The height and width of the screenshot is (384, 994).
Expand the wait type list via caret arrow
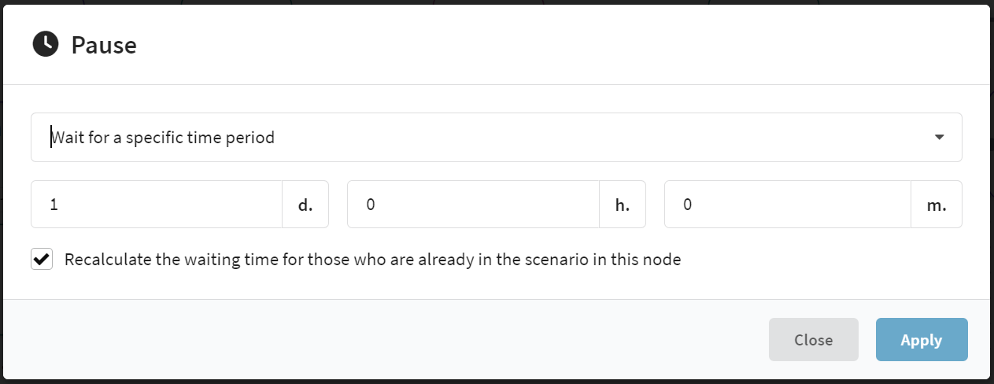click(x=939, y=137)
